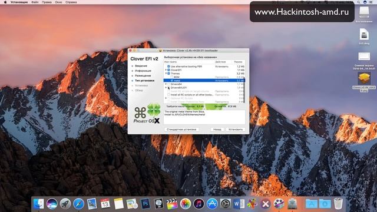Open Photos app in dock
The width and height of the screenshot is (377, 212).
(186, 204)
